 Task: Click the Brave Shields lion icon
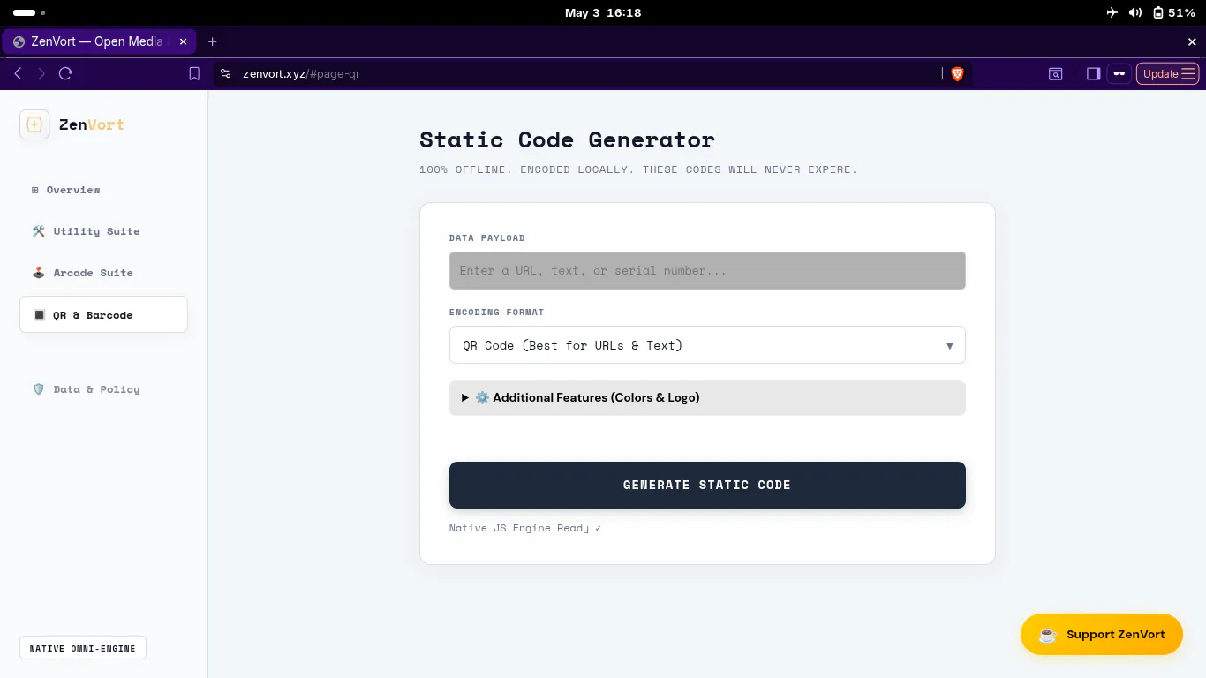(958, 74)
